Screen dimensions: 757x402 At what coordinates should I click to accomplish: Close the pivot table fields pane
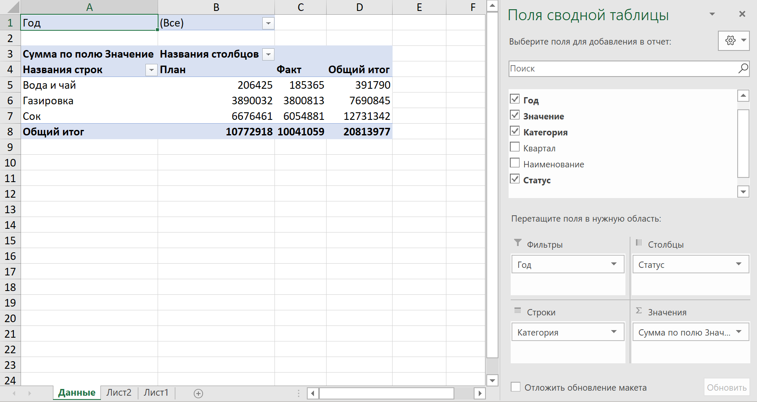[x=742, y=14]
